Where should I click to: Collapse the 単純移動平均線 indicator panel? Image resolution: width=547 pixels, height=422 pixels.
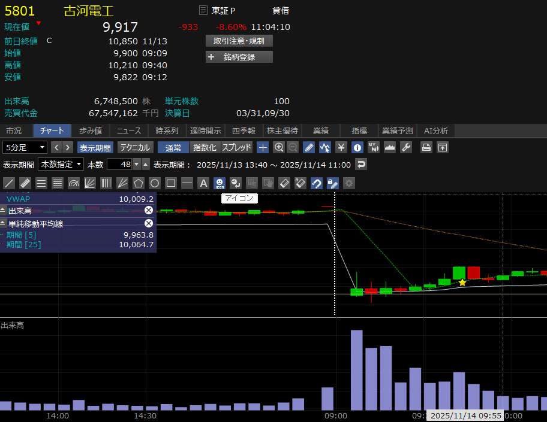tap(4, 223)
